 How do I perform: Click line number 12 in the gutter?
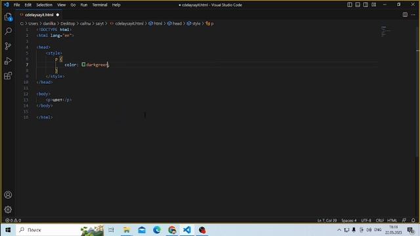(x=26, y=94)
